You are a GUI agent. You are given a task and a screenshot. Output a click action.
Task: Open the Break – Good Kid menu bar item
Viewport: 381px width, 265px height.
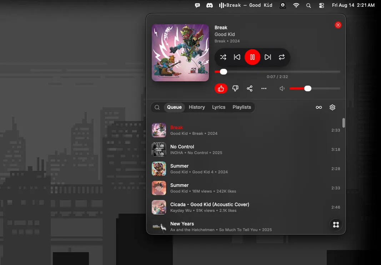(x=246, y=5)
